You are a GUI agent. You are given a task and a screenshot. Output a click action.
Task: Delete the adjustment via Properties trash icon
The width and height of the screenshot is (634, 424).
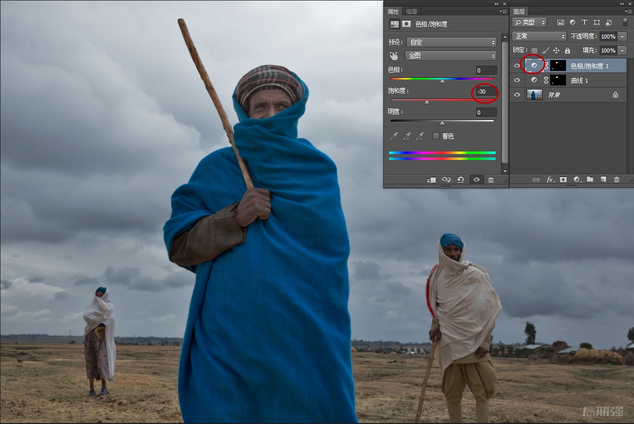click(x=491, y=180)
